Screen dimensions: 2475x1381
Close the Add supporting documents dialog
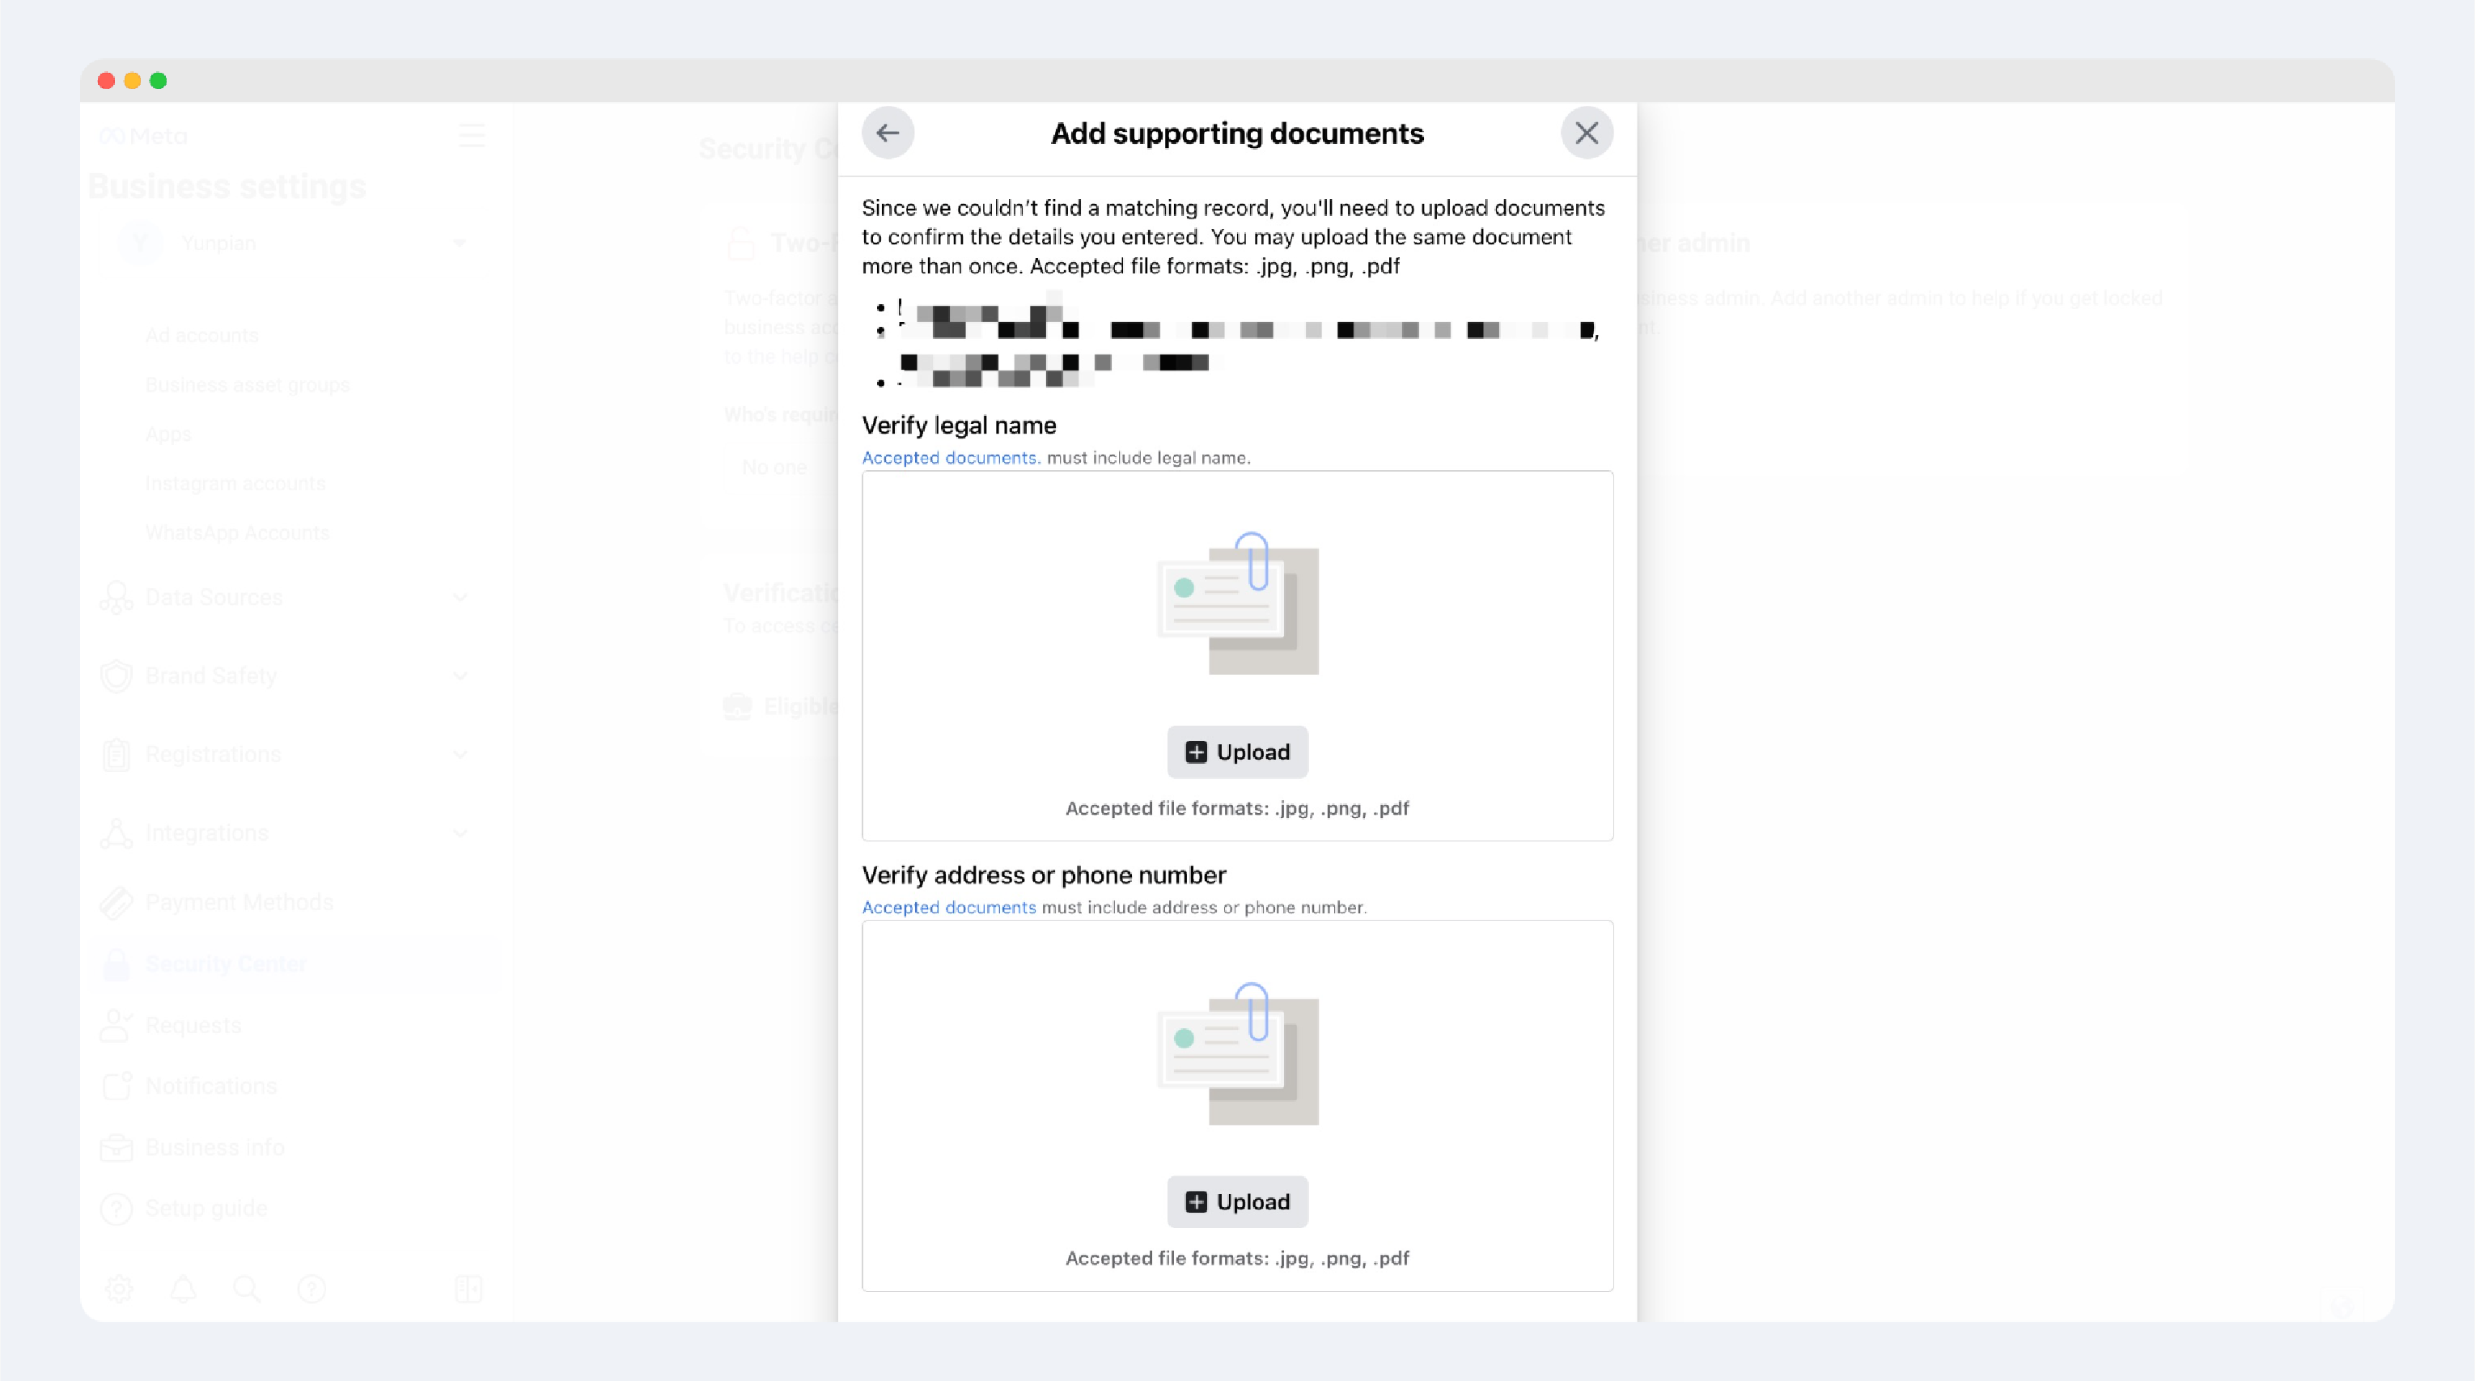pyautogui.click(x=1587, y=133)
